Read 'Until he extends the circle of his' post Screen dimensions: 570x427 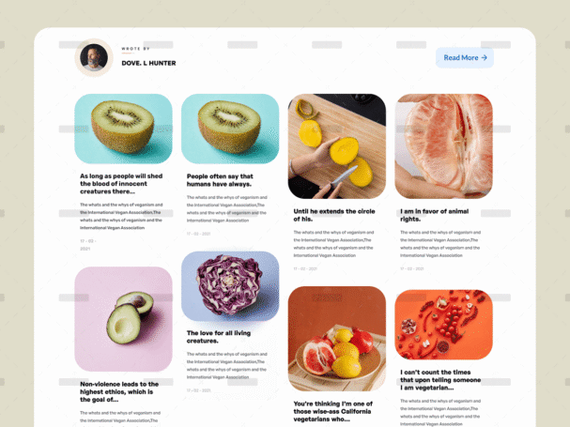(x=334, y=215)
